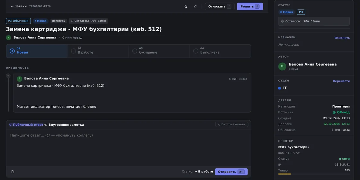This screenshot has height=180, width=360.
Task: Select step 01 Новая radio
Action: tap(12, 51)
